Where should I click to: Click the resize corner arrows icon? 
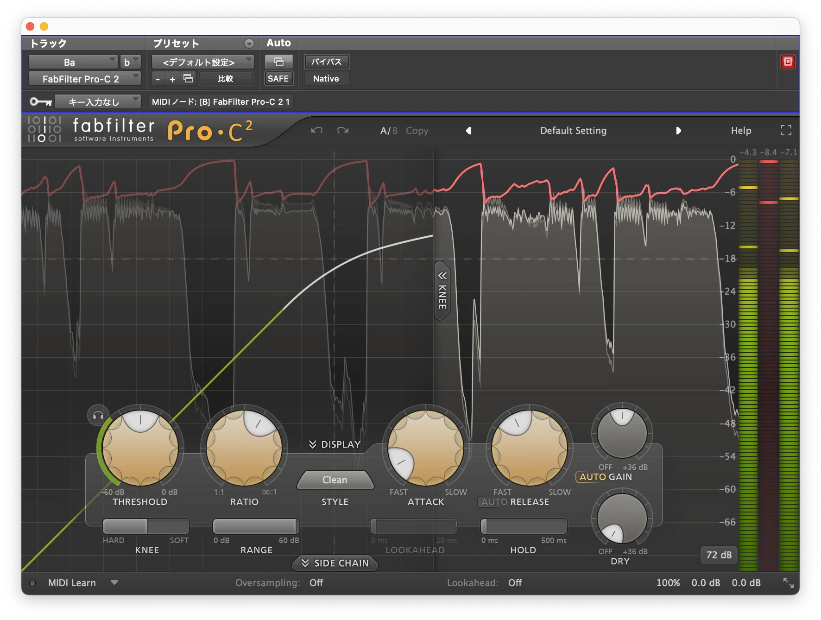point(788,583)
